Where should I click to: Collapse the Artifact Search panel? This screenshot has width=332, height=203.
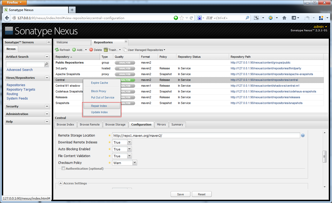[x=47, y=57]
